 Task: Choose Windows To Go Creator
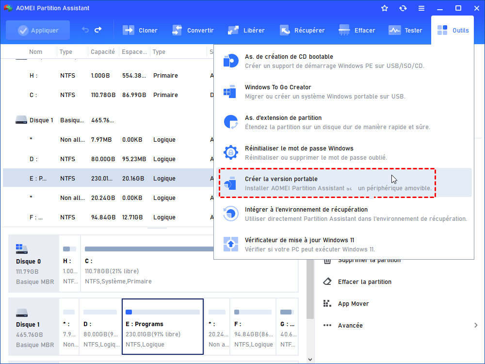point(344,92)
